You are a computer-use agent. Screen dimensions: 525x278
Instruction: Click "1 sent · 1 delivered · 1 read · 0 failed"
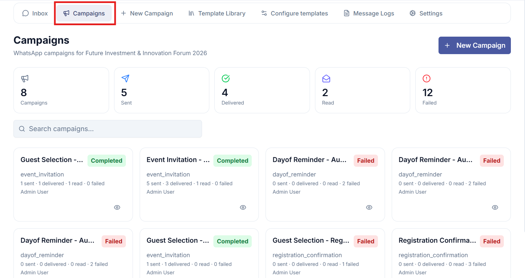coord(63,184)
